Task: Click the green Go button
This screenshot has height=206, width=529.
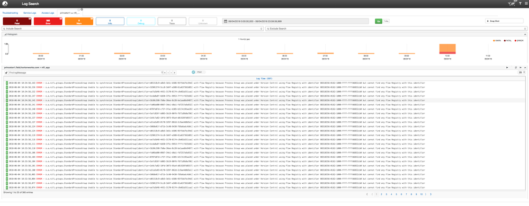Action: [379, 21]
